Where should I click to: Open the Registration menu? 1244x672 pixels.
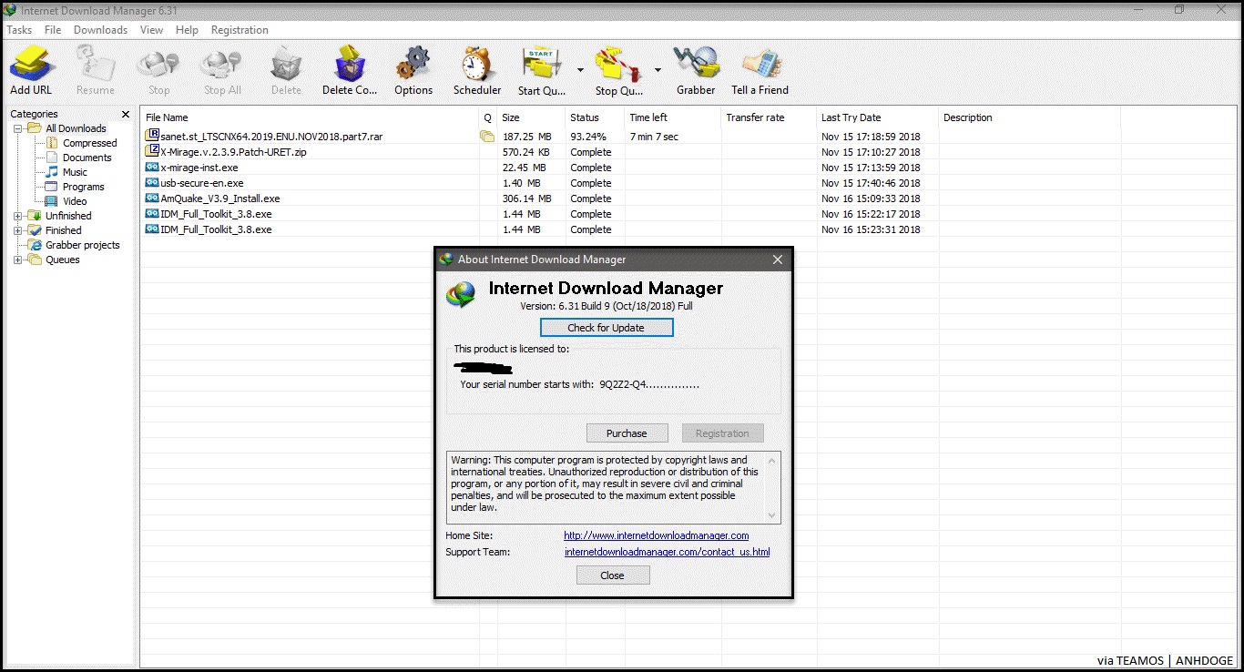coord(240,30)
